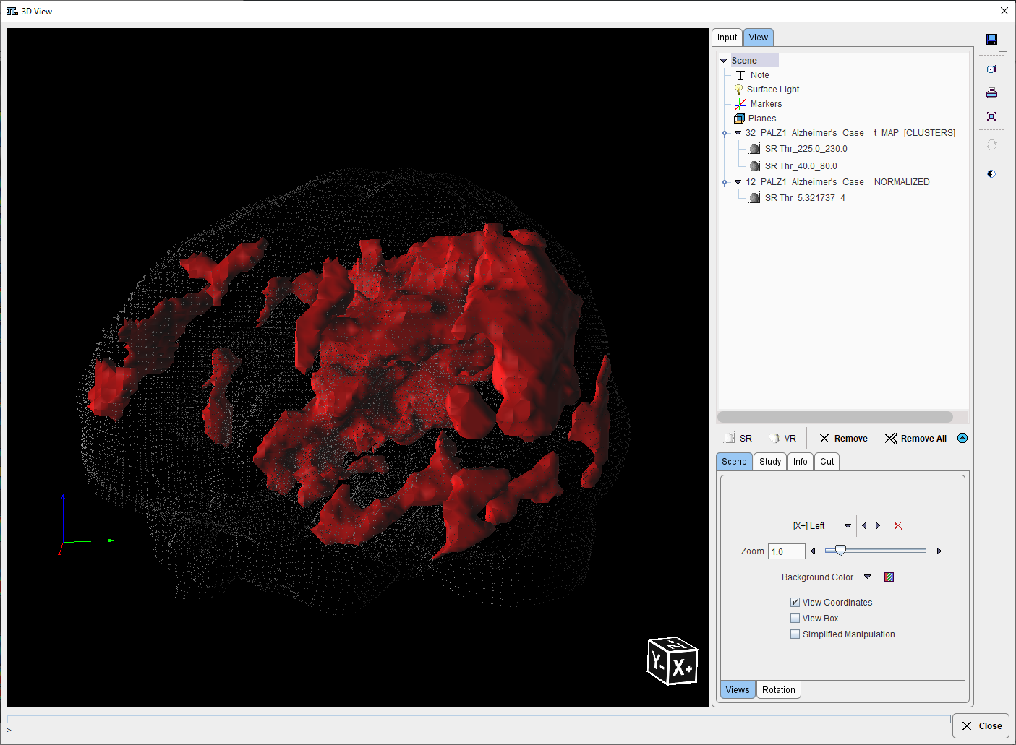Select the Markers tree item
Image resolution: width=1016 pixels, height=745 pixels.
(x=766, y=104)
